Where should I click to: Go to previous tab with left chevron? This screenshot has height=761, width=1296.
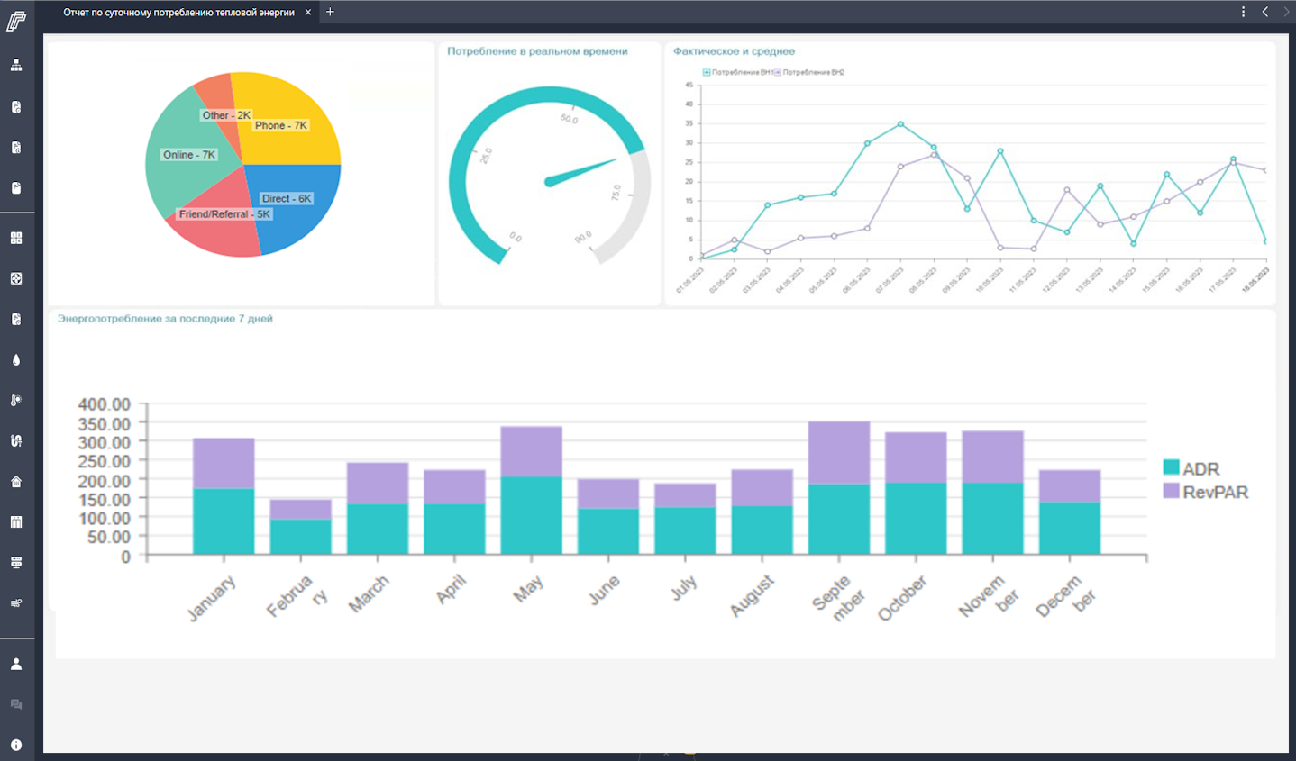tap(1265, 12)
